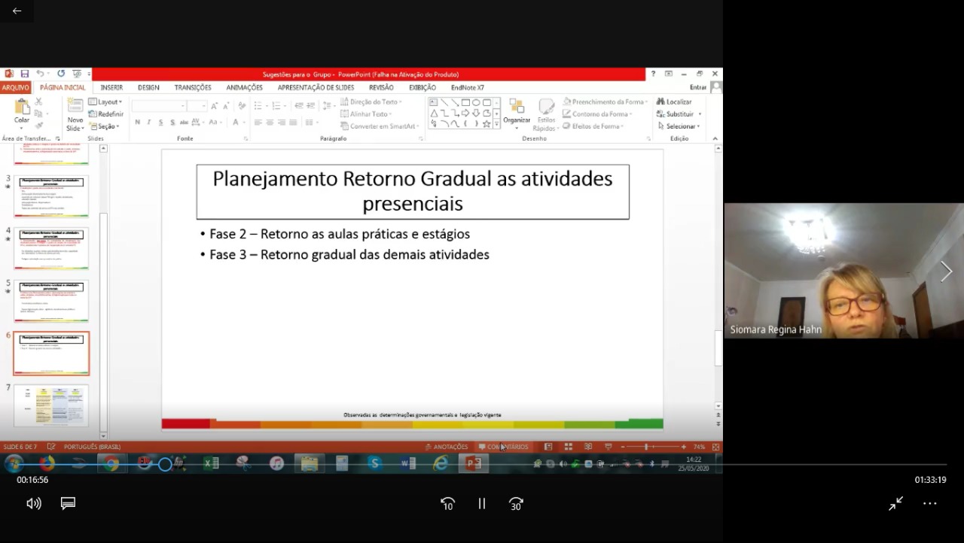Toggle strikethrough abc formatting
Image resolution: width=964 pixels, height=543 pixels.
184,122
